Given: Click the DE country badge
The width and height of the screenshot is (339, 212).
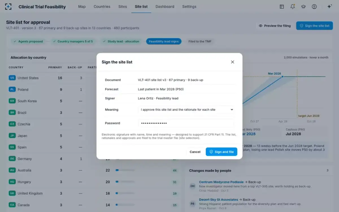Looking at the screenshot, I should tap(12, 159).
